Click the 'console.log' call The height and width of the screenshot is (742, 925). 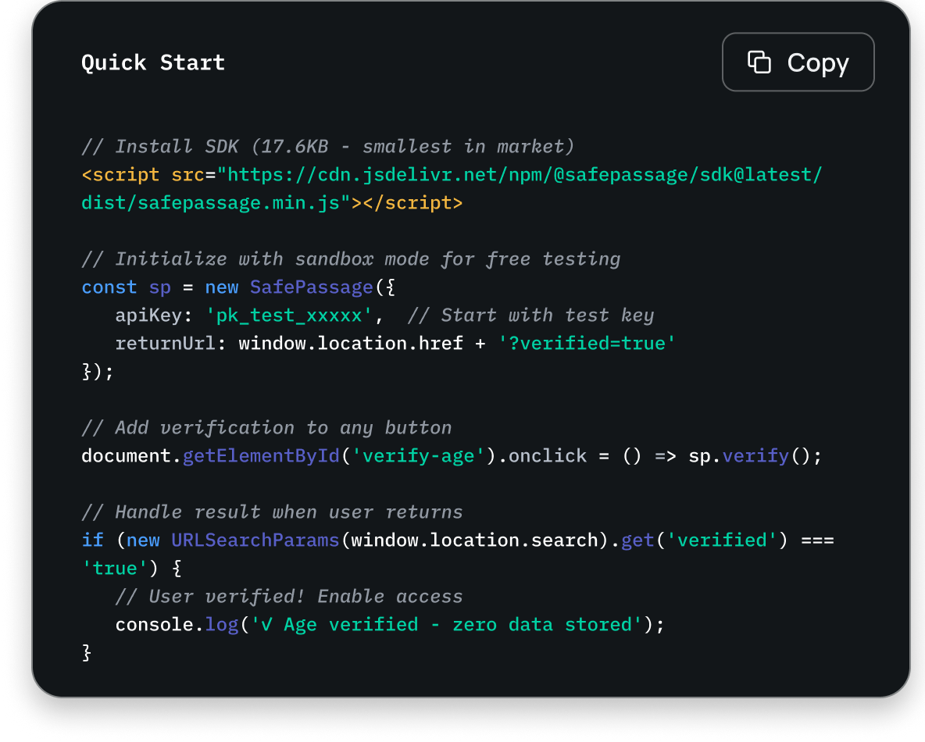(177, 625)
